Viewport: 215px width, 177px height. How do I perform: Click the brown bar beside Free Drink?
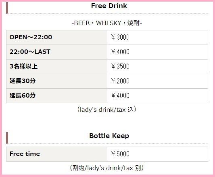point(7,8)
